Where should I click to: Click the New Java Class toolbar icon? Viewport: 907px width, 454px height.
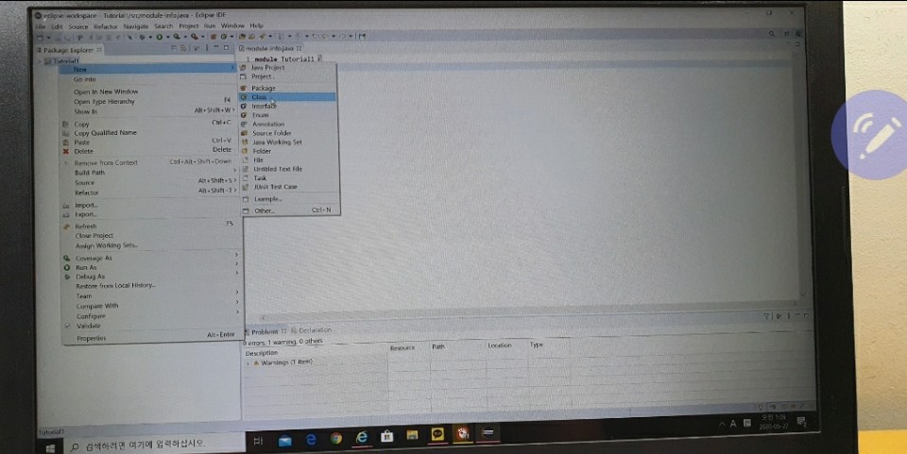(x=223, y=37)
